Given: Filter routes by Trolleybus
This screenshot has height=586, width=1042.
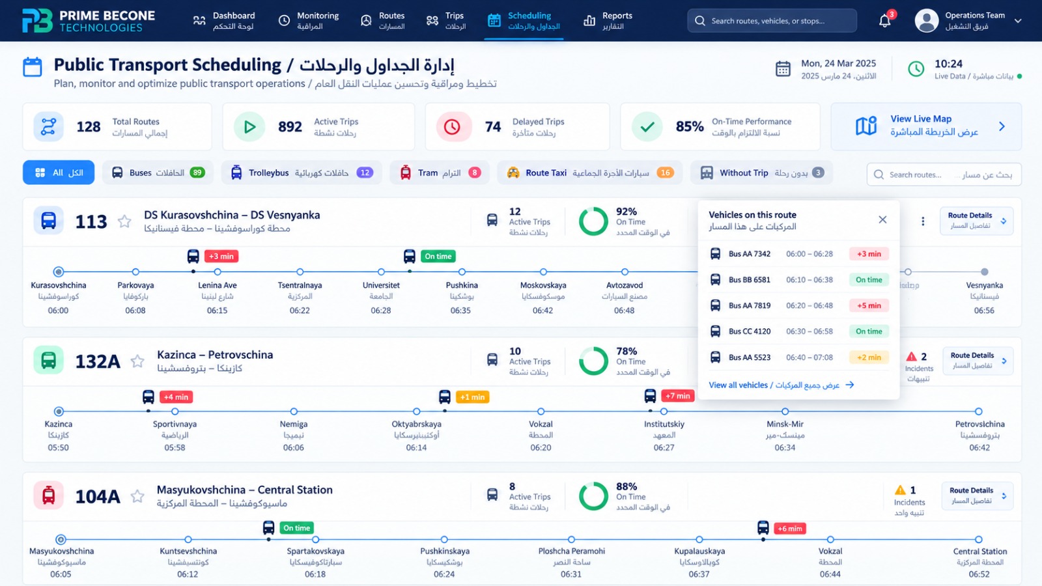Looking at the screenshot, I should (x=302, y=173).
